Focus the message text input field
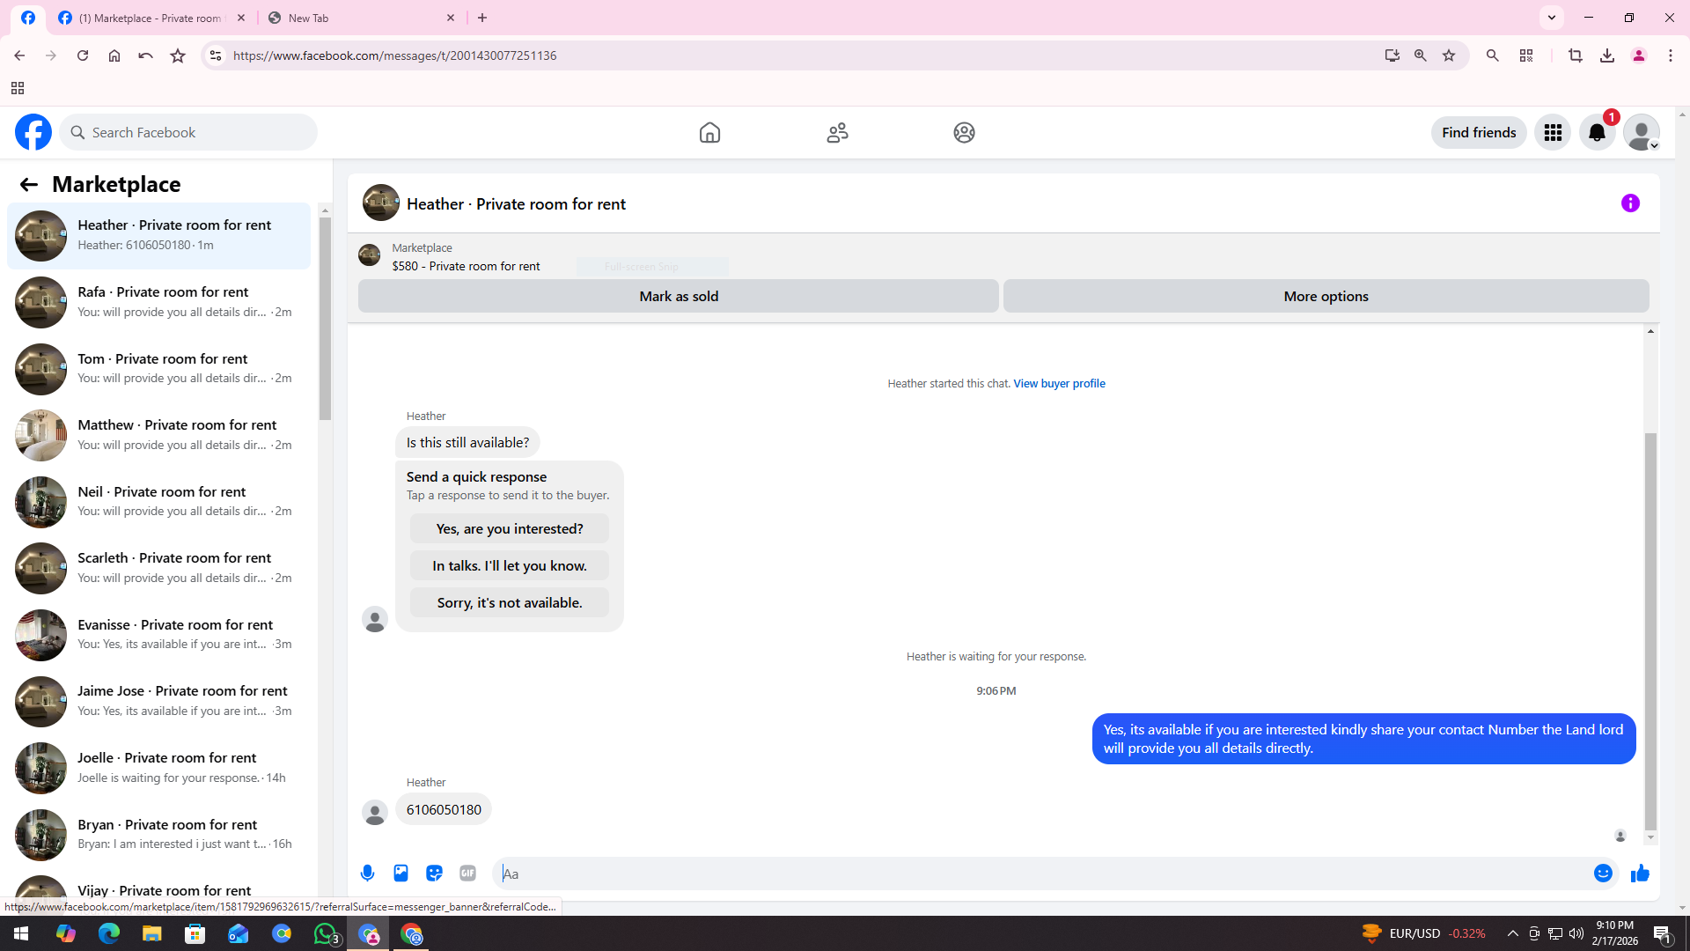This screenshot has width=1690, height=951. coord(1039,873)
